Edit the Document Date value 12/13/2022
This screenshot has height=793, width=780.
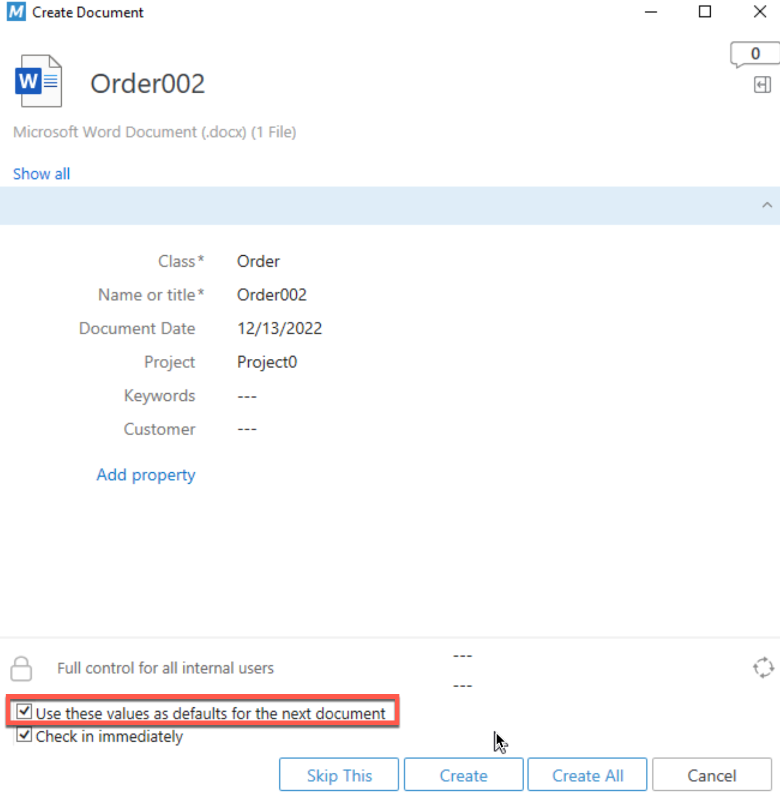click(x=279, y=328)
